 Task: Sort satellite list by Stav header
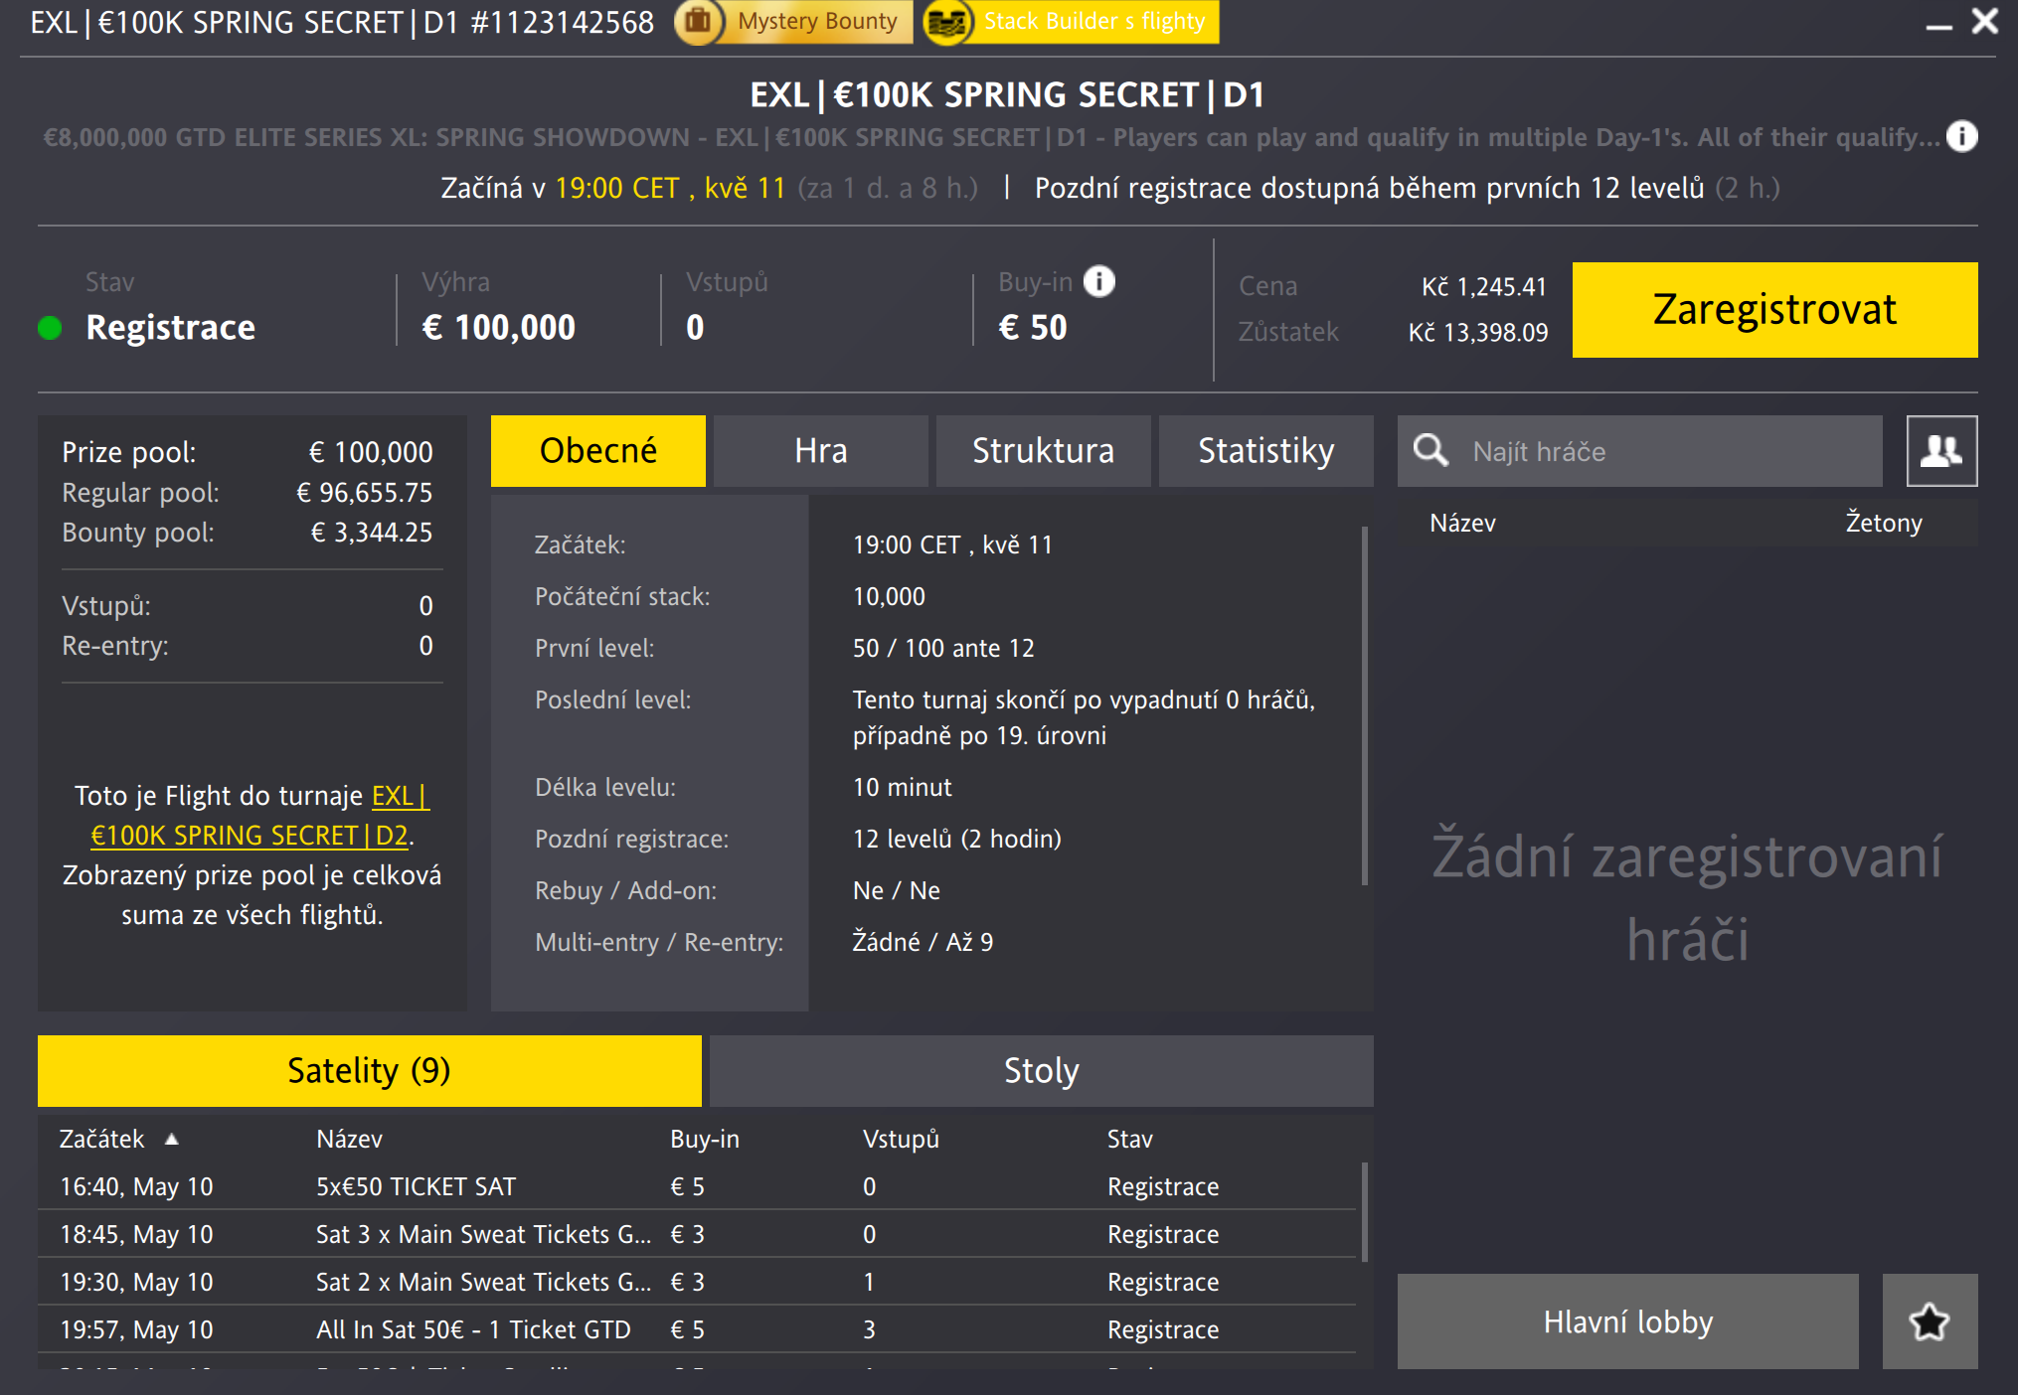point(1129,1139)
